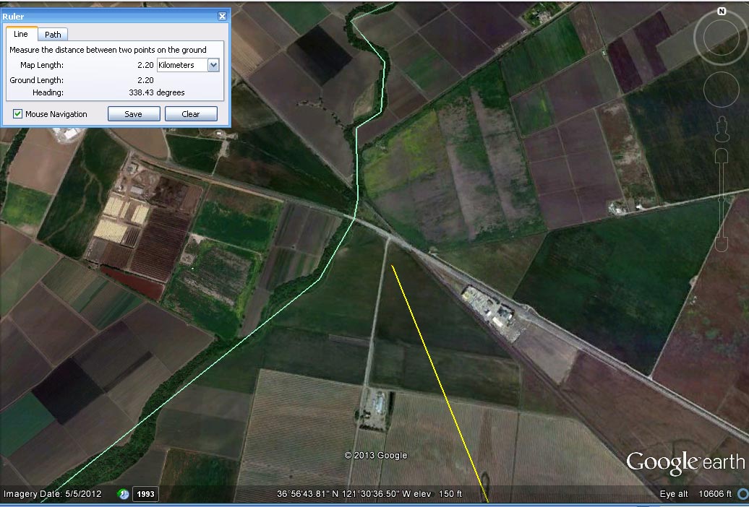Click the Map Length value 2.20
749x507 pixels.
(x=145, y=65)
